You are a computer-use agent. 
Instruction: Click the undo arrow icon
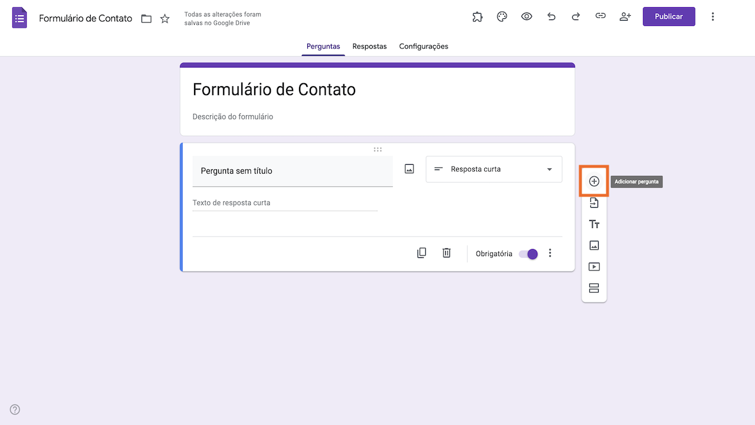pyautogui.click(x=552, y=17)
